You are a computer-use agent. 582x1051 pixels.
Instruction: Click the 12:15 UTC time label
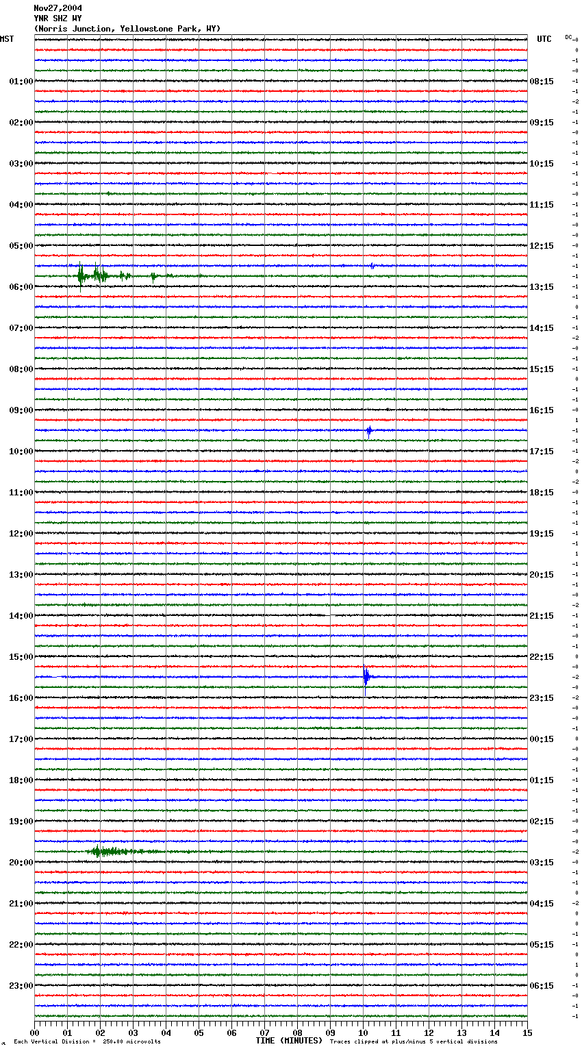point(542,246)
